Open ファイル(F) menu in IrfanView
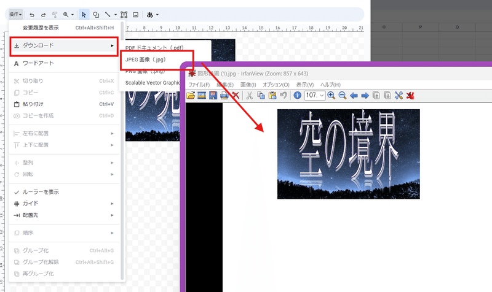The height and width of the screenshot is (292, 492). coord(199,85)
